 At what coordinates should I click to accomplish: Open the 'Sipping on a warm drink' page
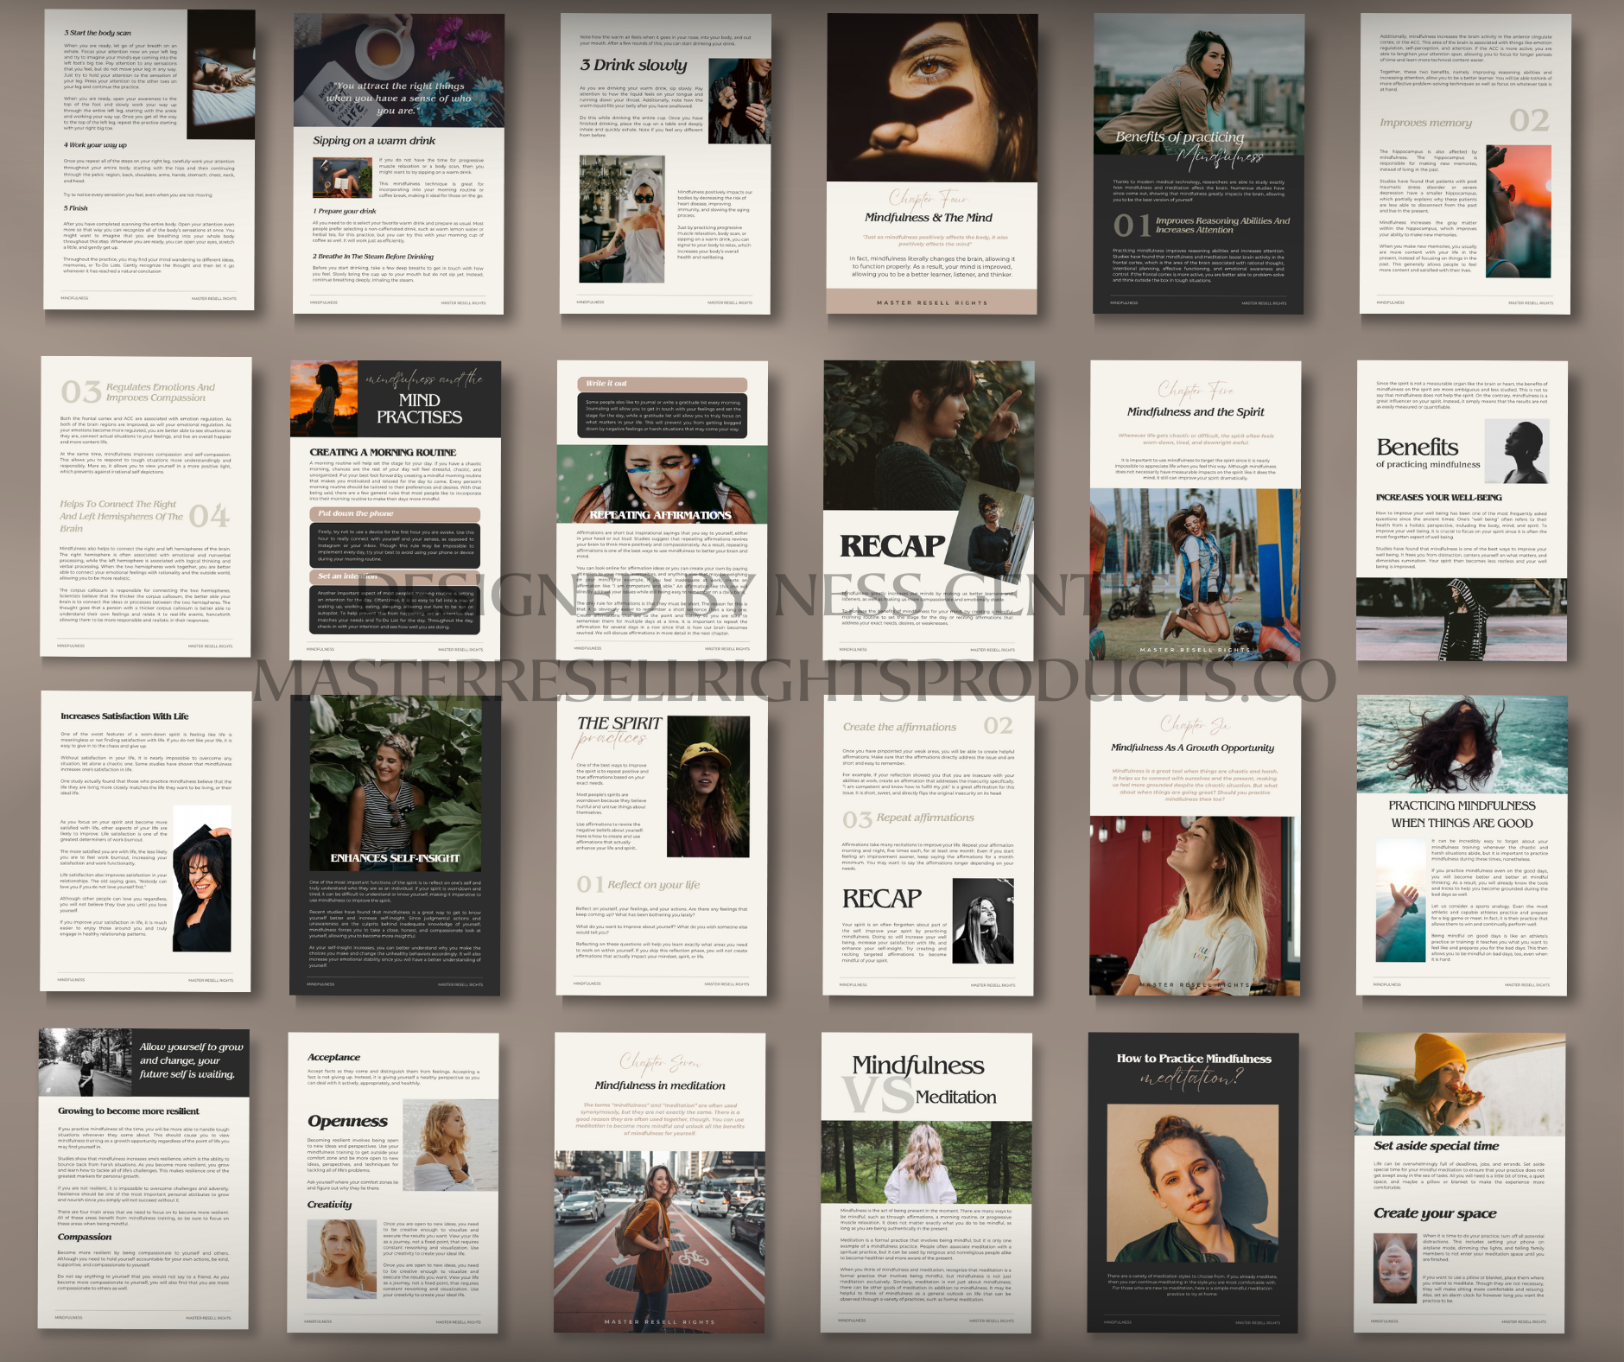pos(398,164)
